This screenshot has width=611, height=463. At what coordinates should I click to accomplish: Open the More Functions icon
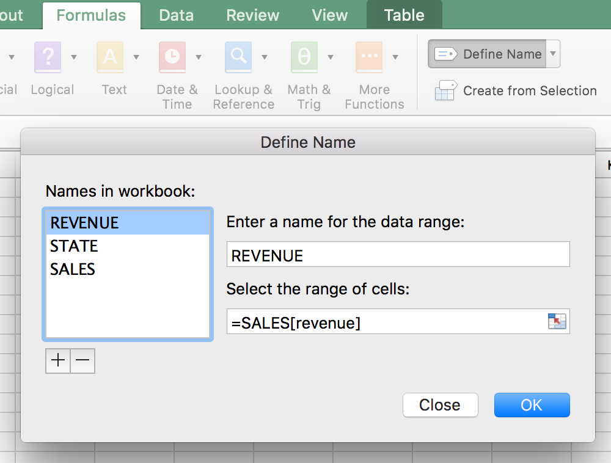pos(369,57)
